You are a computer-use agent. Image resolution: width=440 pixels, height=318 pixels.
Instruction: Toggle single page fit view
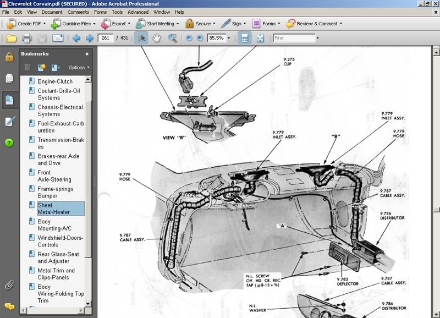pos(260,38)
